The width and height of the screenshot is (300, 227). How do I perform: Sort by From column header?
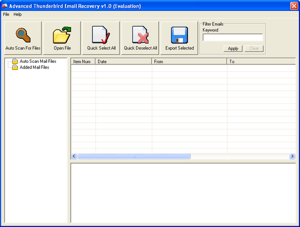[189, 61]
